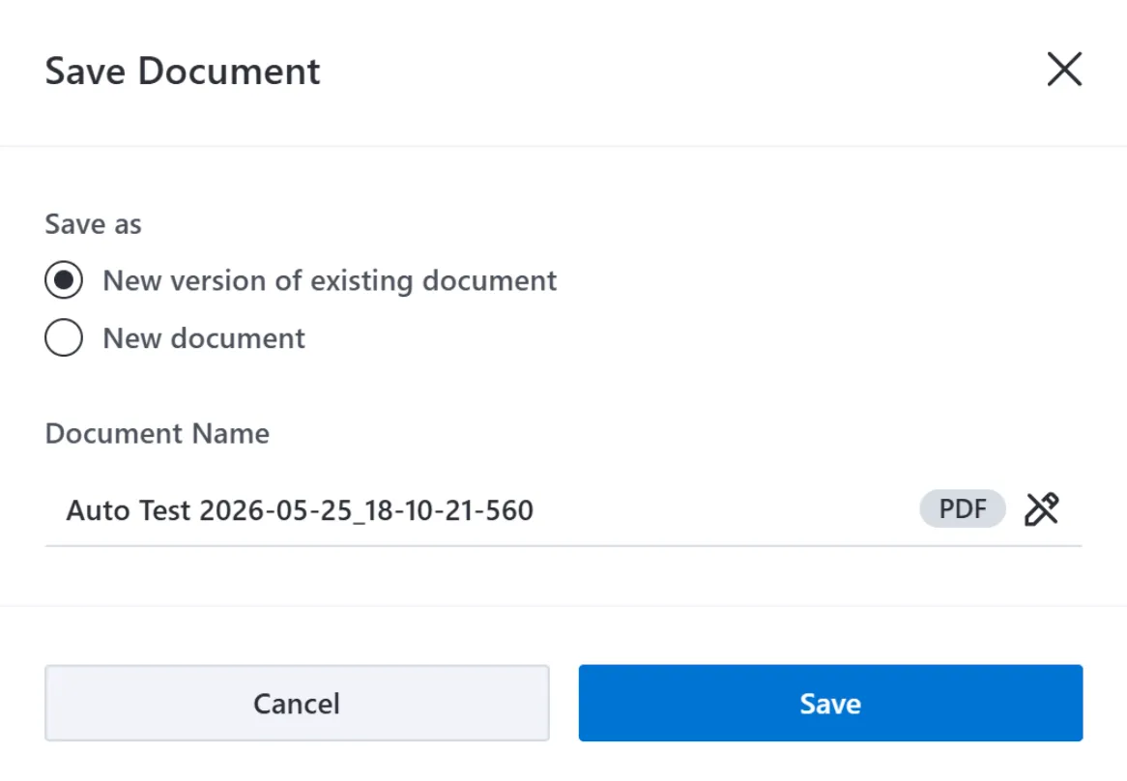Cancel saving the document

click(297, 703)
